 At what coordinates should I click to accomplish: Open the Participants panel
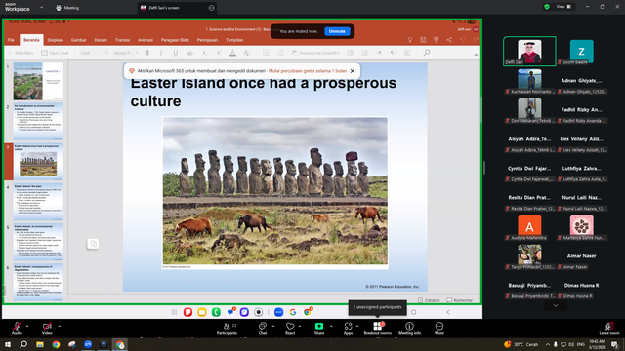pyautogui.click(x=227, y=328)
